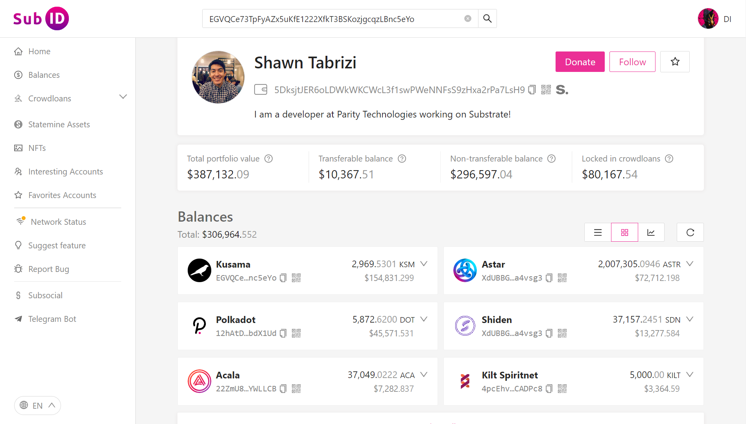This screenshot has height=424, width=746.
Task: Show QR code for Polkadot address
Action: (x=296, y=334)
